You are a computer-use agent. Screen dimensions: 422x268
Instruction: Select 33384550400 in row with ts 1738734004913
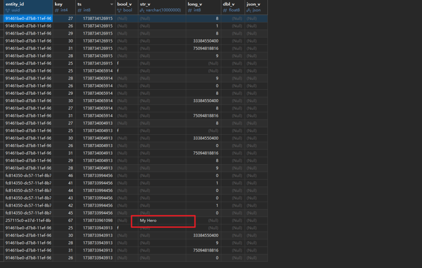204,138
